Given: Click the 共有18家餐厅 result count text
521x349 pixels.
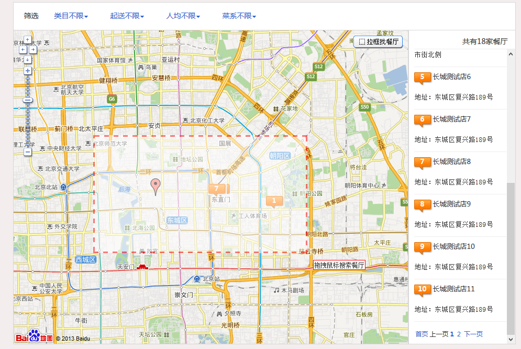Looking at the screenshot, I should click(485, 41).
